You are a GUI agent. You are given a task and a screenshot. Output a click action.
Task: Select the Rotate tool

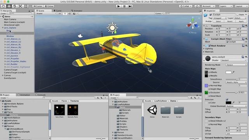coord(15,6)
